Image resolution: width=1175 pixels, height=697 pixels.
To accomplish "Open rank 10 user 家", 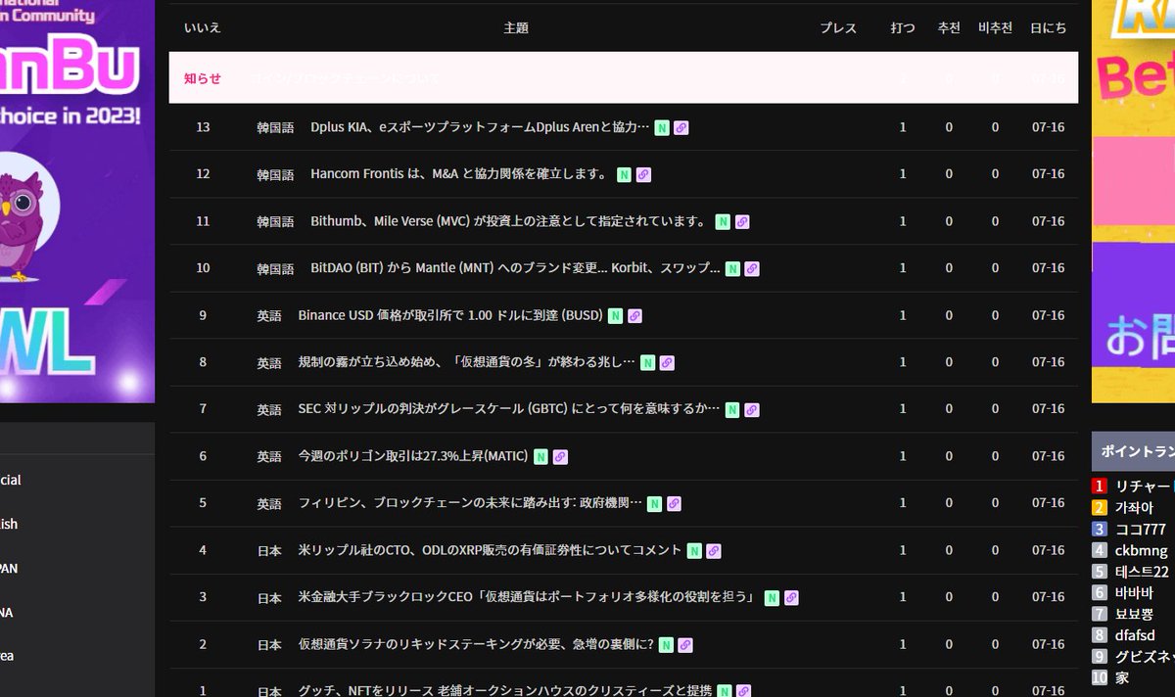I will [1122, 677].
